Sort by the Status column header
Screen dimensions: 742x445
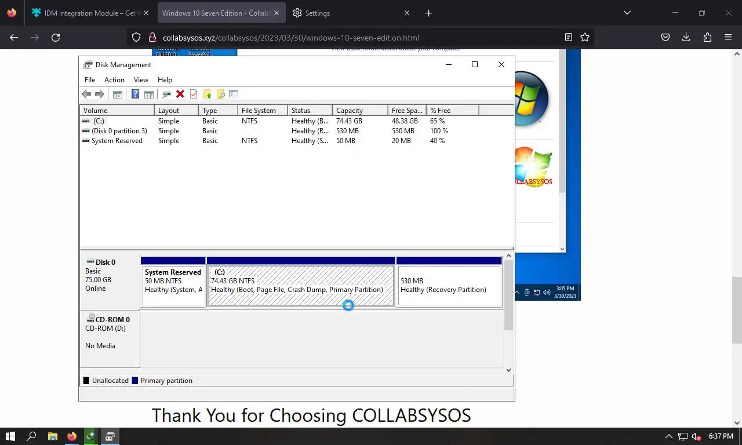click(x=310, y=110)
